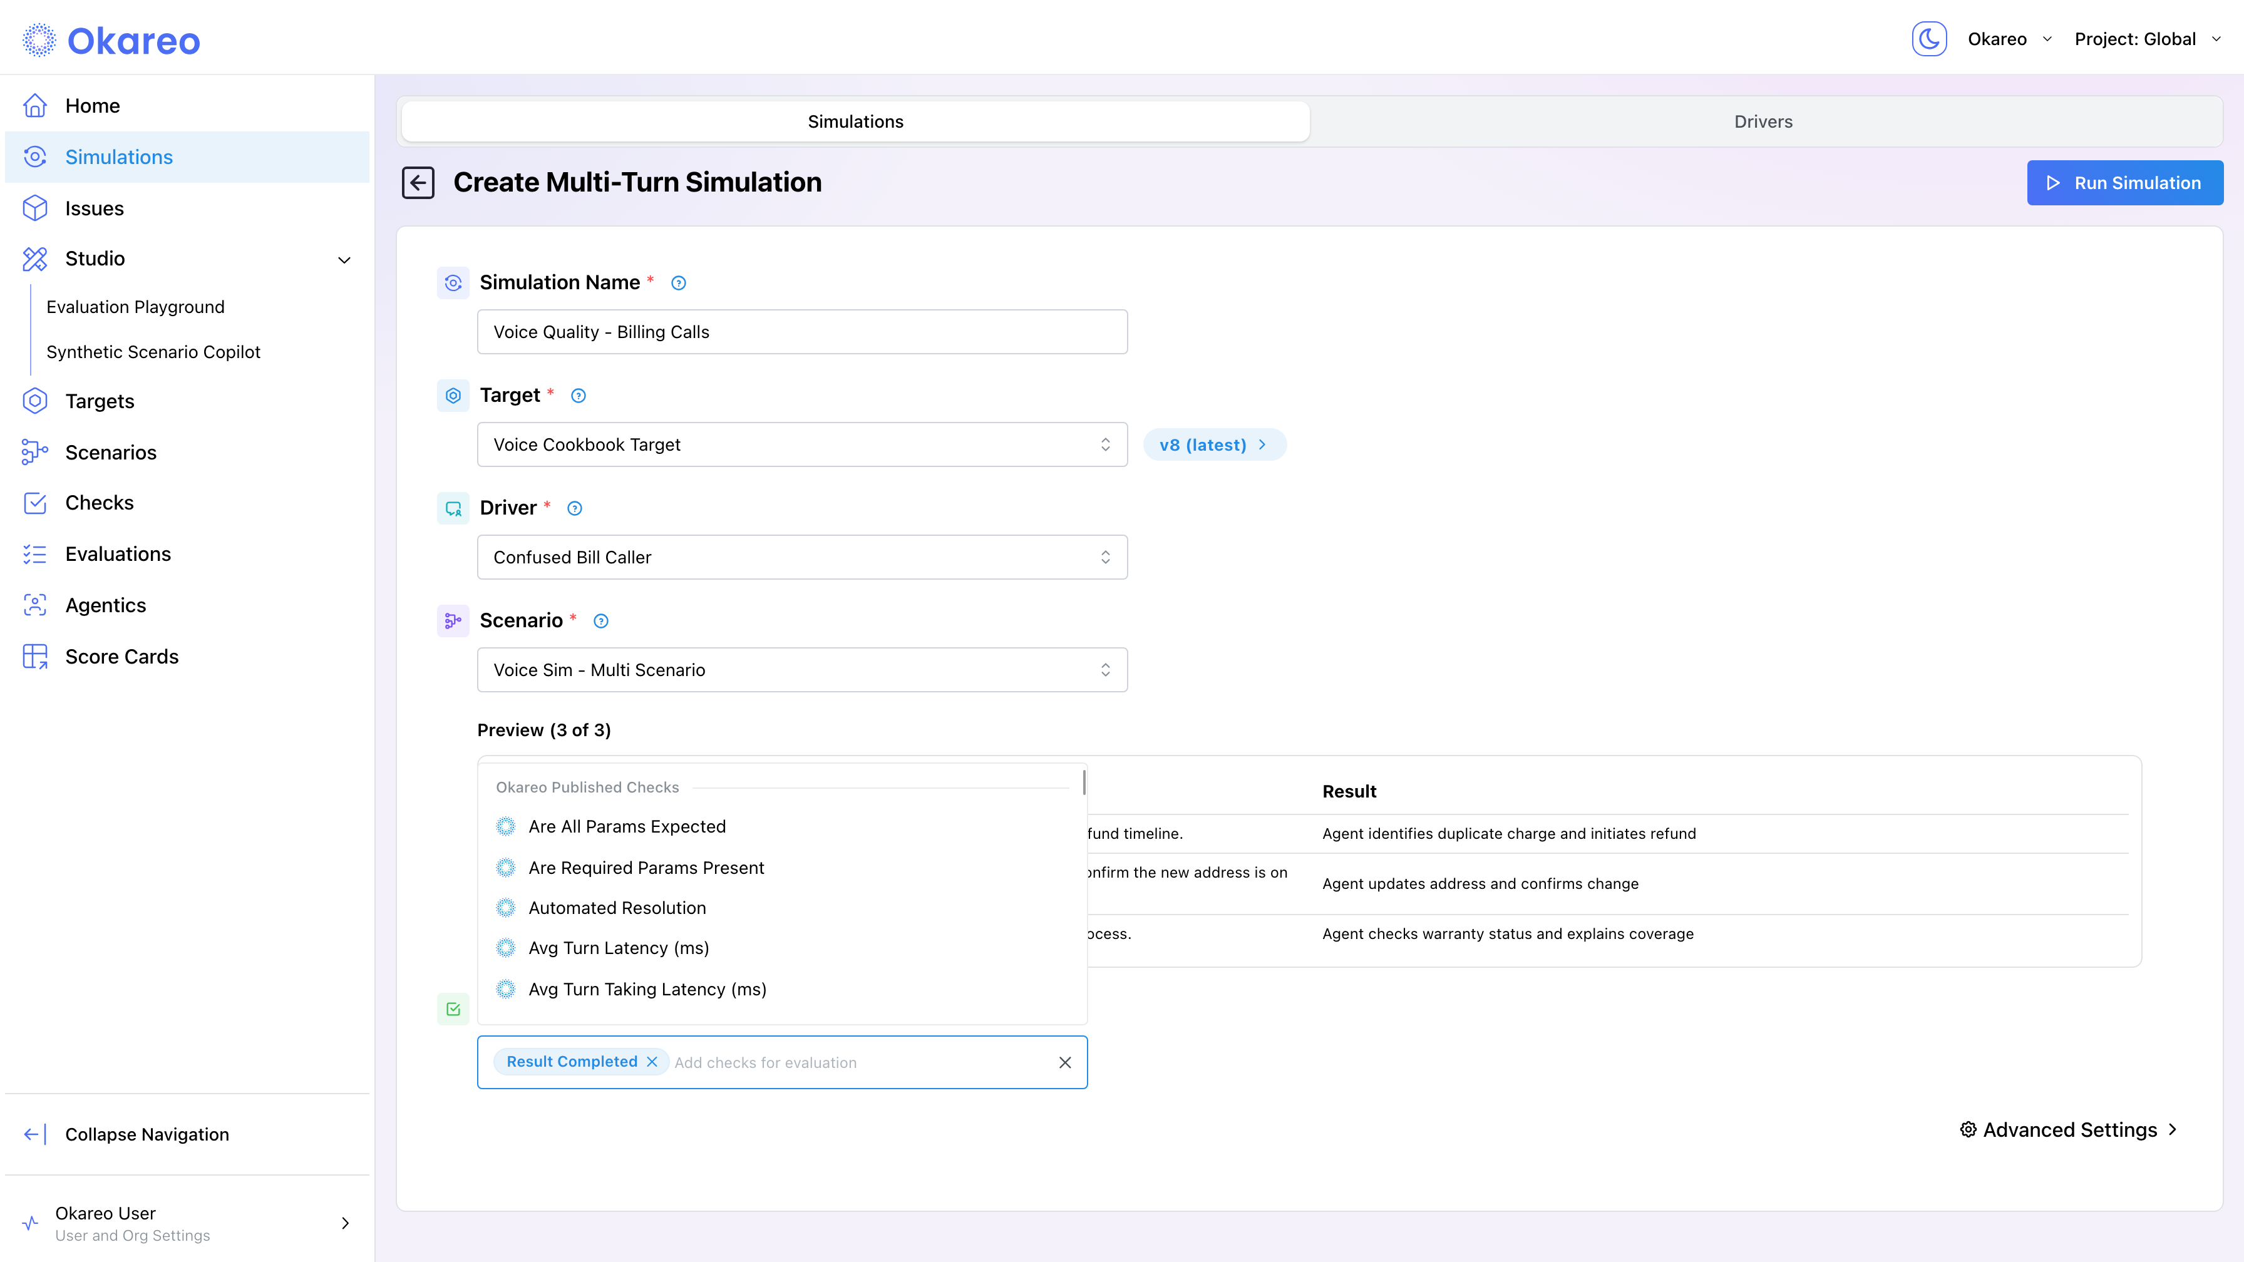Click the Scenario section icon
This screenshot has width=2244, height=1262.
453,620
